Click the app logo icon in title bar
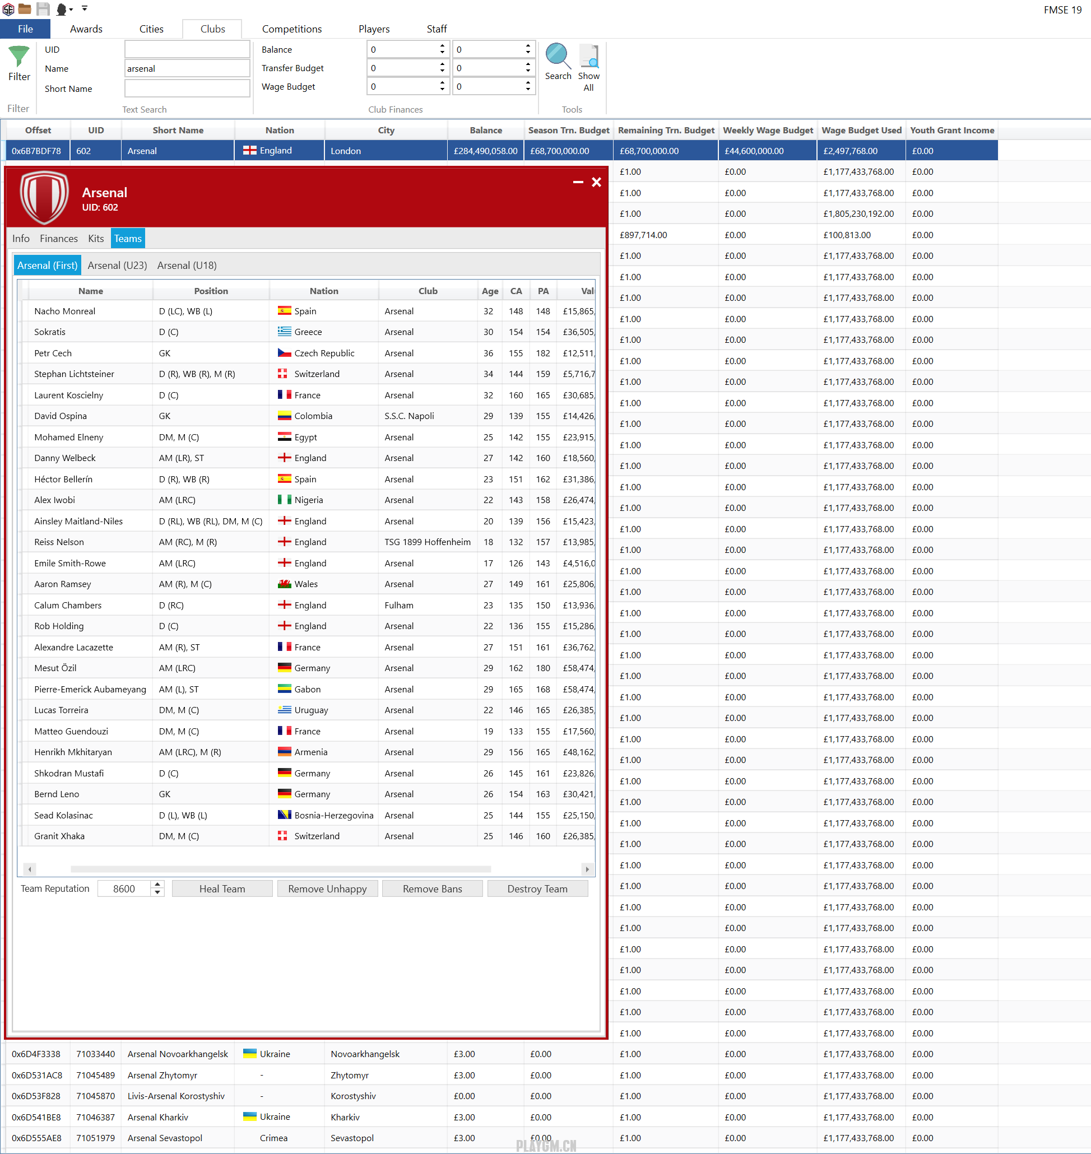The height and width of the screenshot is (1154, 1091). tap(8, 9)
